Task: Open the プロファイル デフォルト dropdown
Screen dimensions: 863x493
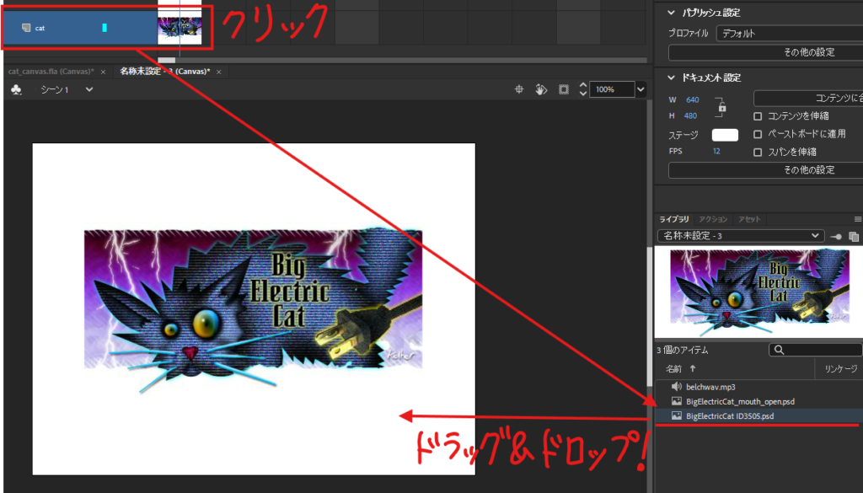Action: click(x=787, y=34)
